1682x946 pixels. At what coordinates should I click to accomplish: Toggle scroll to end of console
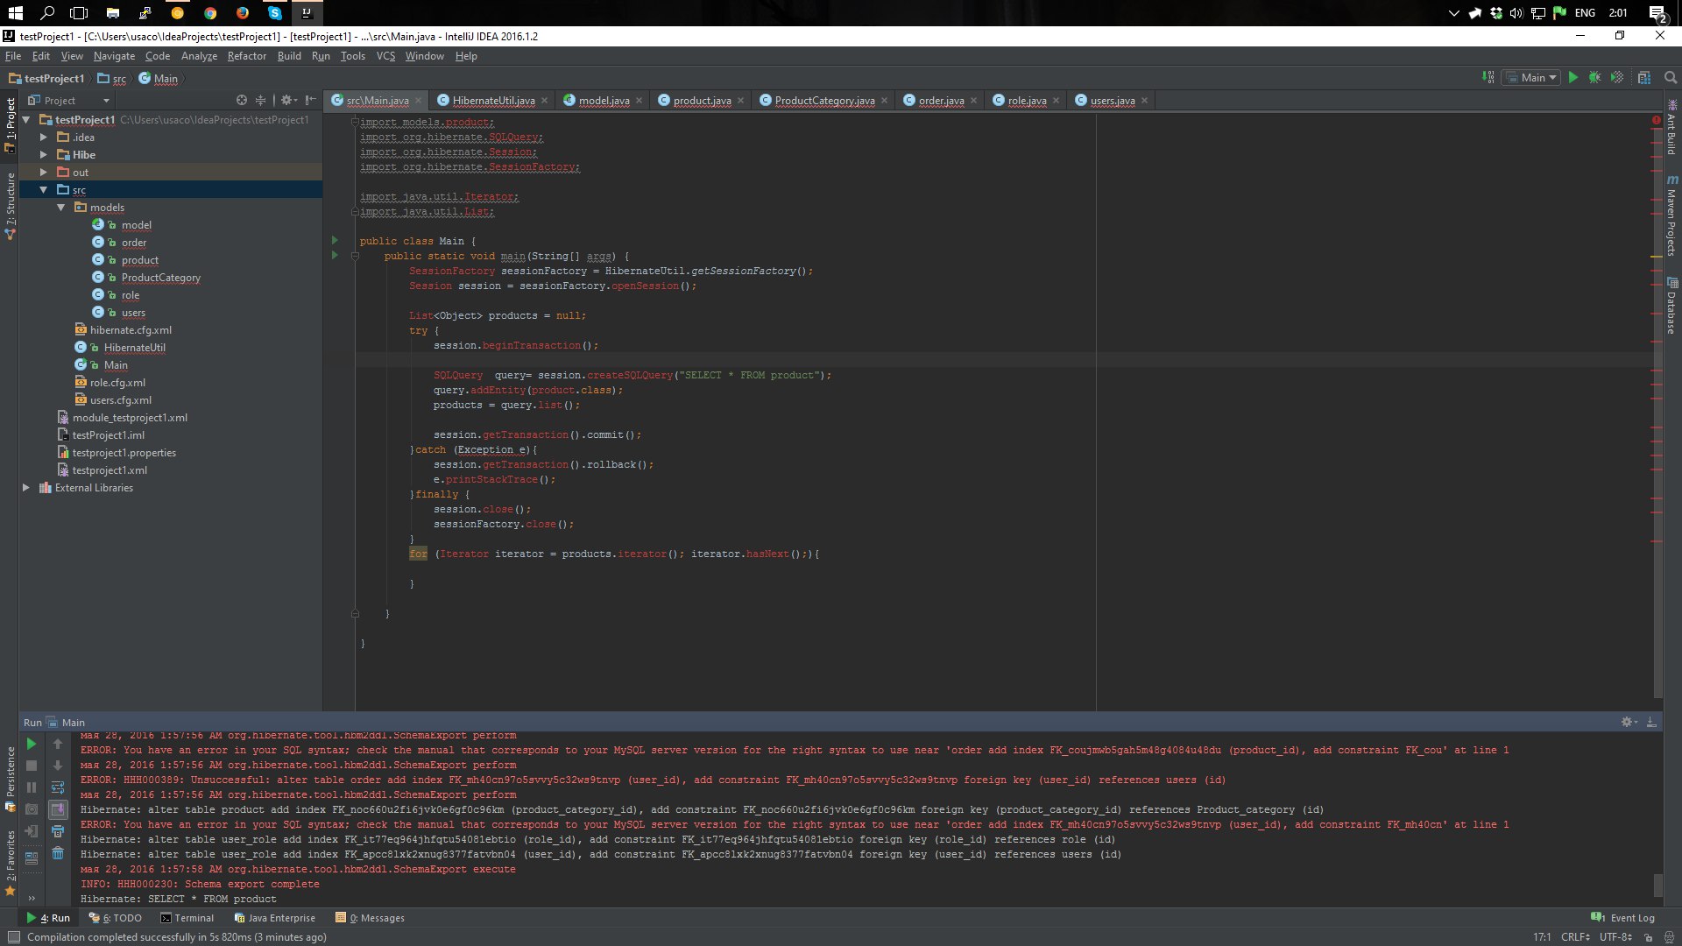[58, 809]
